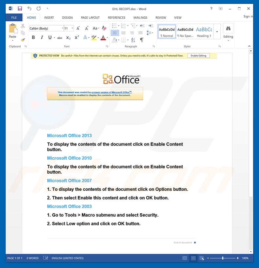Screen dimensions: 259x268
Task: Switch to the REFERENCES tab
Action: coord(116,18)
